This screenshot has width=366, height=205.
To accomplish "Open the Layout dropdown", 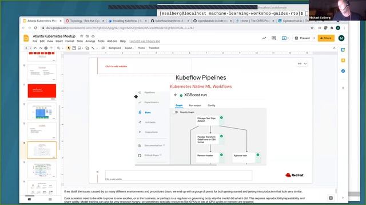I will 129,48.
